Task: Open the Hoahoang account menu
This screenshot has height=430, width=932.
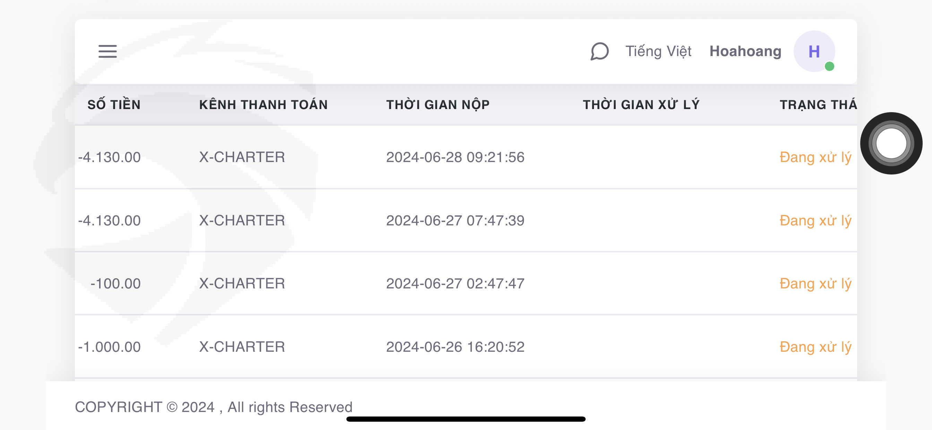Action: tap(745, 51)
